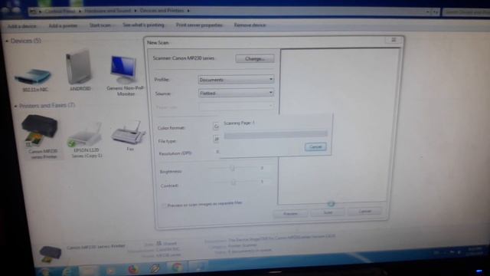
Task: Select the Generic Non-PnP Monitor icon
Action: click(124, 70)
